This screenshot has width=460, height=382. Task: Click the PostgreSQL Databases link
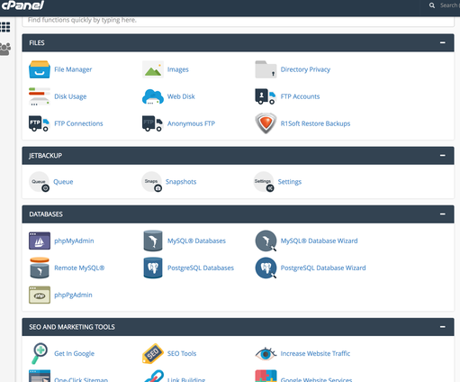point(201,268)
